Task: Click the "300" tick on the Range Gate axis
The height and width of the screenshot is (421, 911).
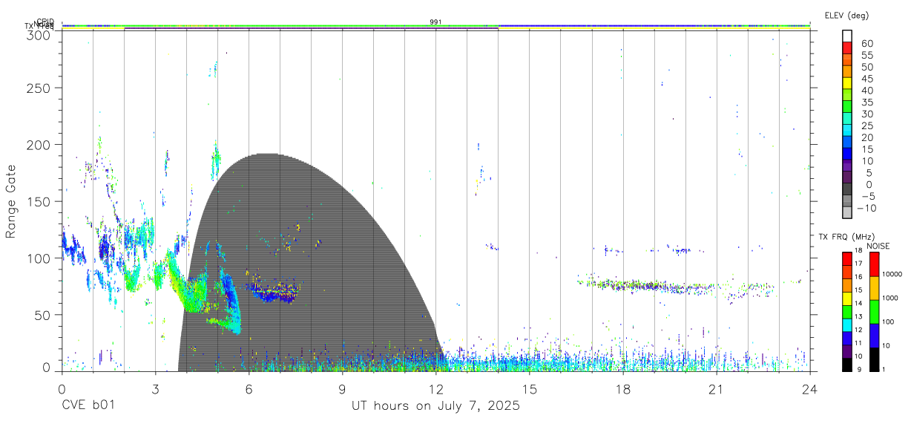Action: click(37, 35)
